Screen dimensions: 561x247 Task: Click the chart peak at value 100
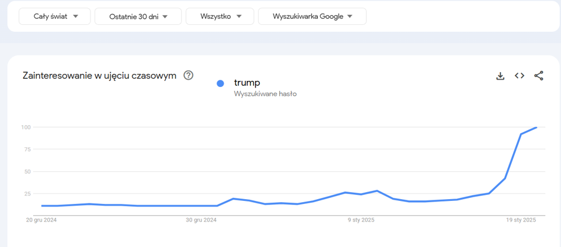pos(536,127)
